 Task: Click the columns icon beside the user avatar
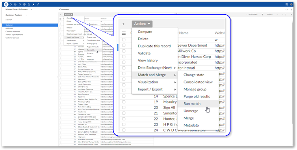point(287,4)
